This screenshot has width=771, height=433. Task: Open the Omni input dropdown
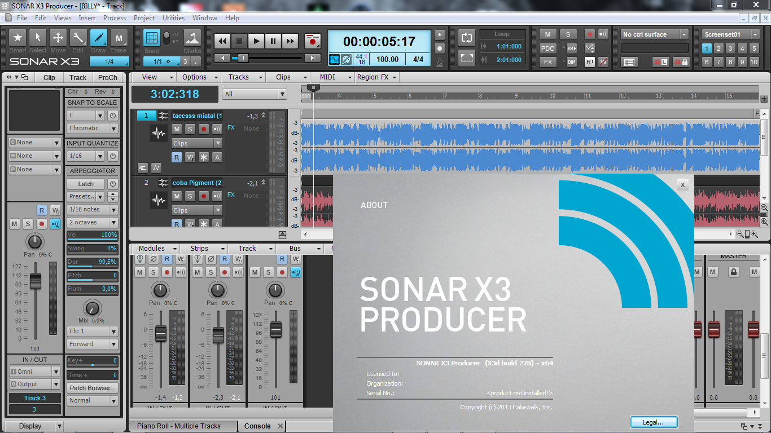tap(34, 372)
